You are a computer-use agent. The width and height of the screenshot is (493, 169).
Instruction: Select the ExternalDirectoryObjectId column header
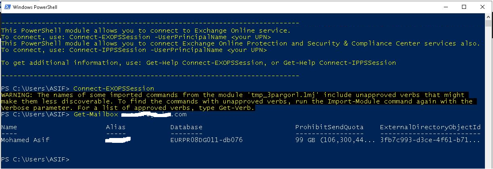click(x=430, y=127)
